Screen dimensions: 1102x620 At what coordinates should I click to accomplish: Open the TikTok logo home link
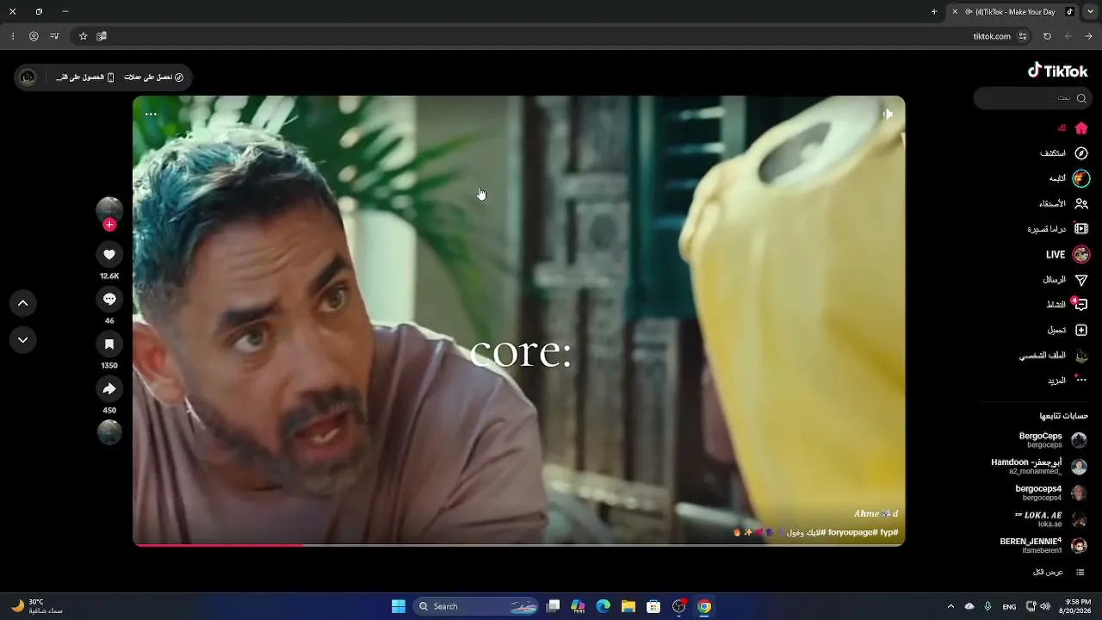[x=1058, y=71]
